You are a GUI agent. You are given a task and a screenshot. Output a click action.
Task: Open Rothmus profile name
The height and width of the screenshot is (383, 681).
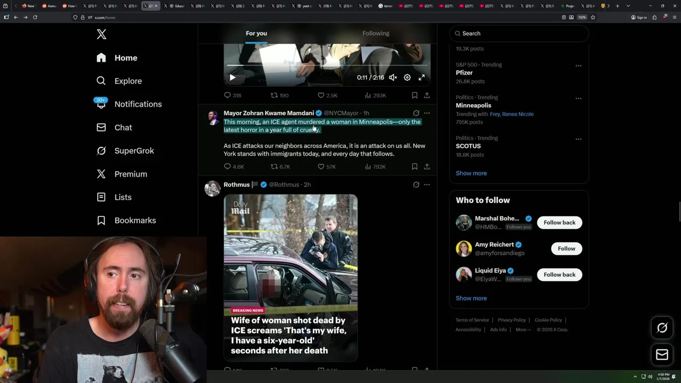(x=237, y=185)
